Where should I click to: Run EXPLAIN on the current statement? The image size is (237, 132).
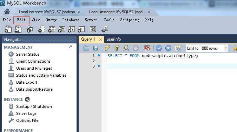[126, 48]
